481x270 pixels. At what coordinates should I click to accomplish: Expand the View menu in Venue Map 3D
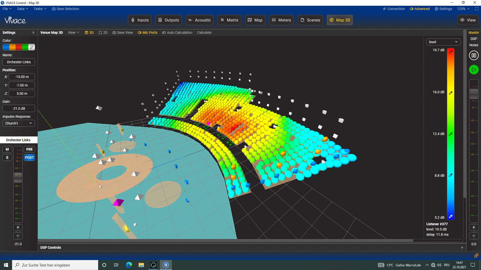[73, 33]
